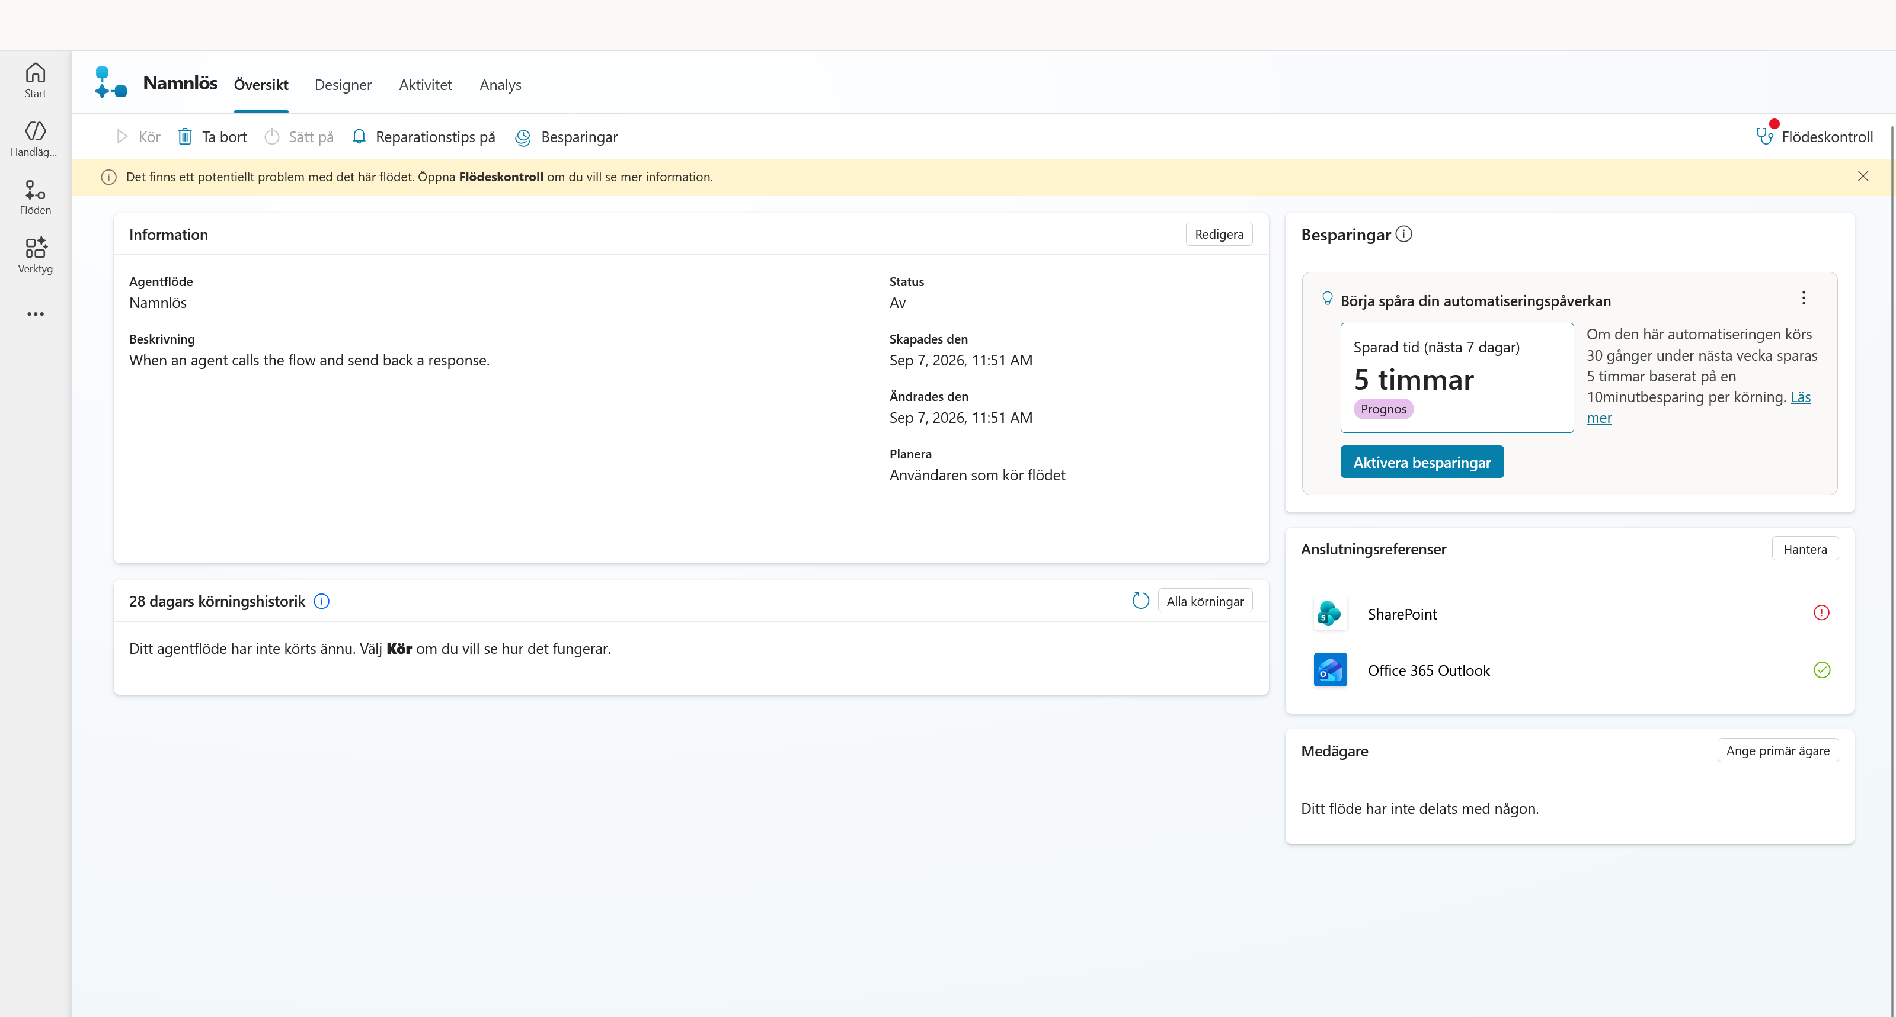Click the Reparationstips bell icon
The width and height of the screenshot is (1896, 1017).
click(359, 137)
